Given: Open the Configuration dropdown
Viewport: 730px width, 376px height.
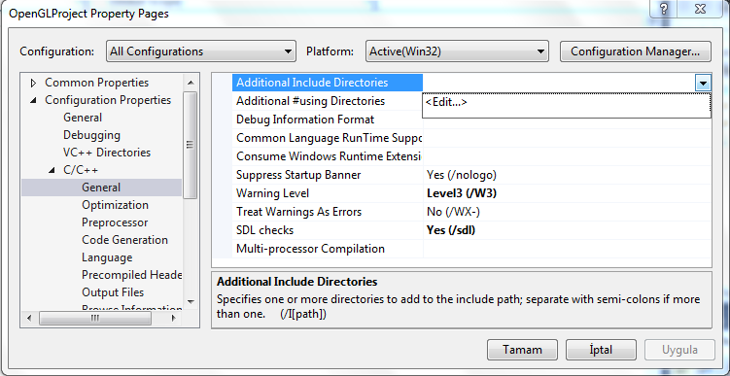Looking at the screenshot, I should pos(200,51).
